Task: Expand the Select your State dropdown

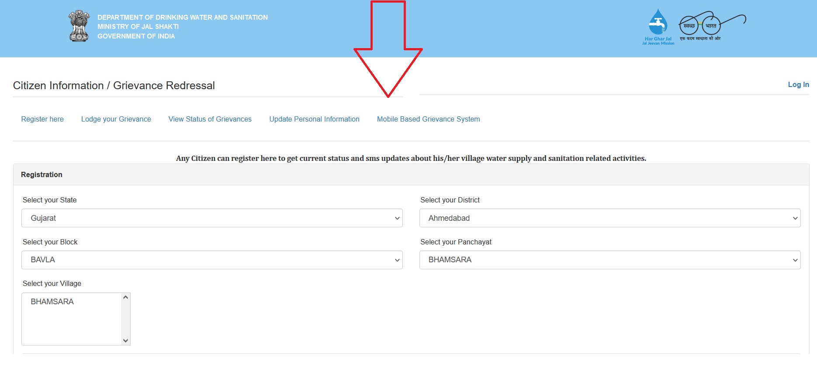Action: pos(212,218)
